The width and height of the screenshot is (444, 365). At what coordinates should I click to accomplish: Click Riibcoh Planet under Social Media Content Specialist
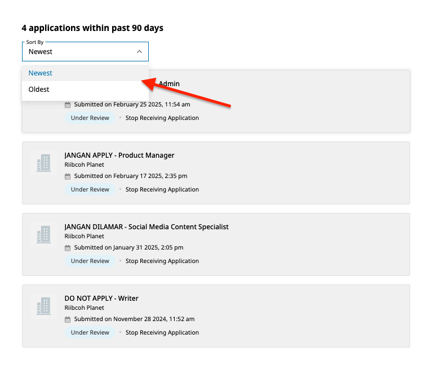[84, 236]
